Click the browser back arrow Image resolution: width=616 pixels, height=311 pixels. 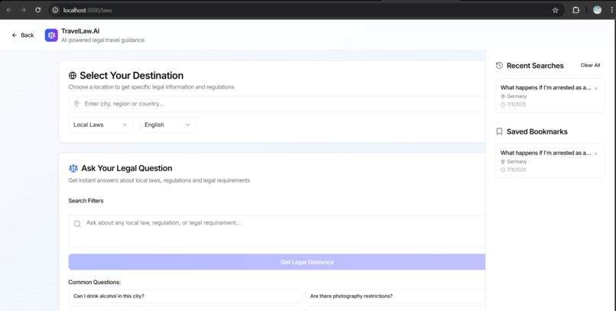(x=8, y=10)
